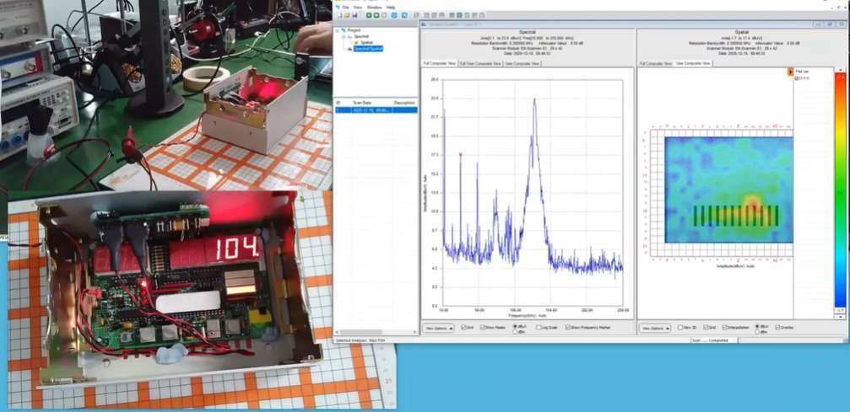Toggle Interpolation checkbox
This screenshot has width=850, height=412.
tap(725, 328)
